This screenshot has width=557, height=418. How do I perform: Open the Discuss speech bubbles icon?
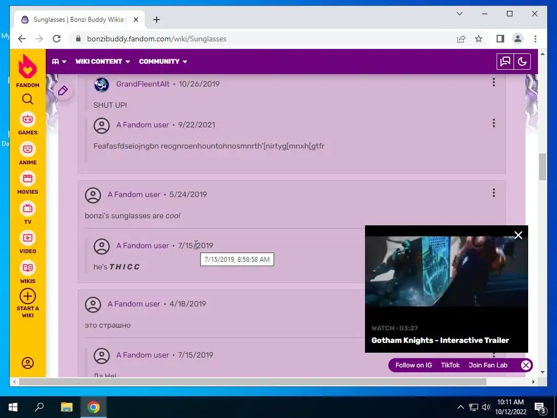505,62
